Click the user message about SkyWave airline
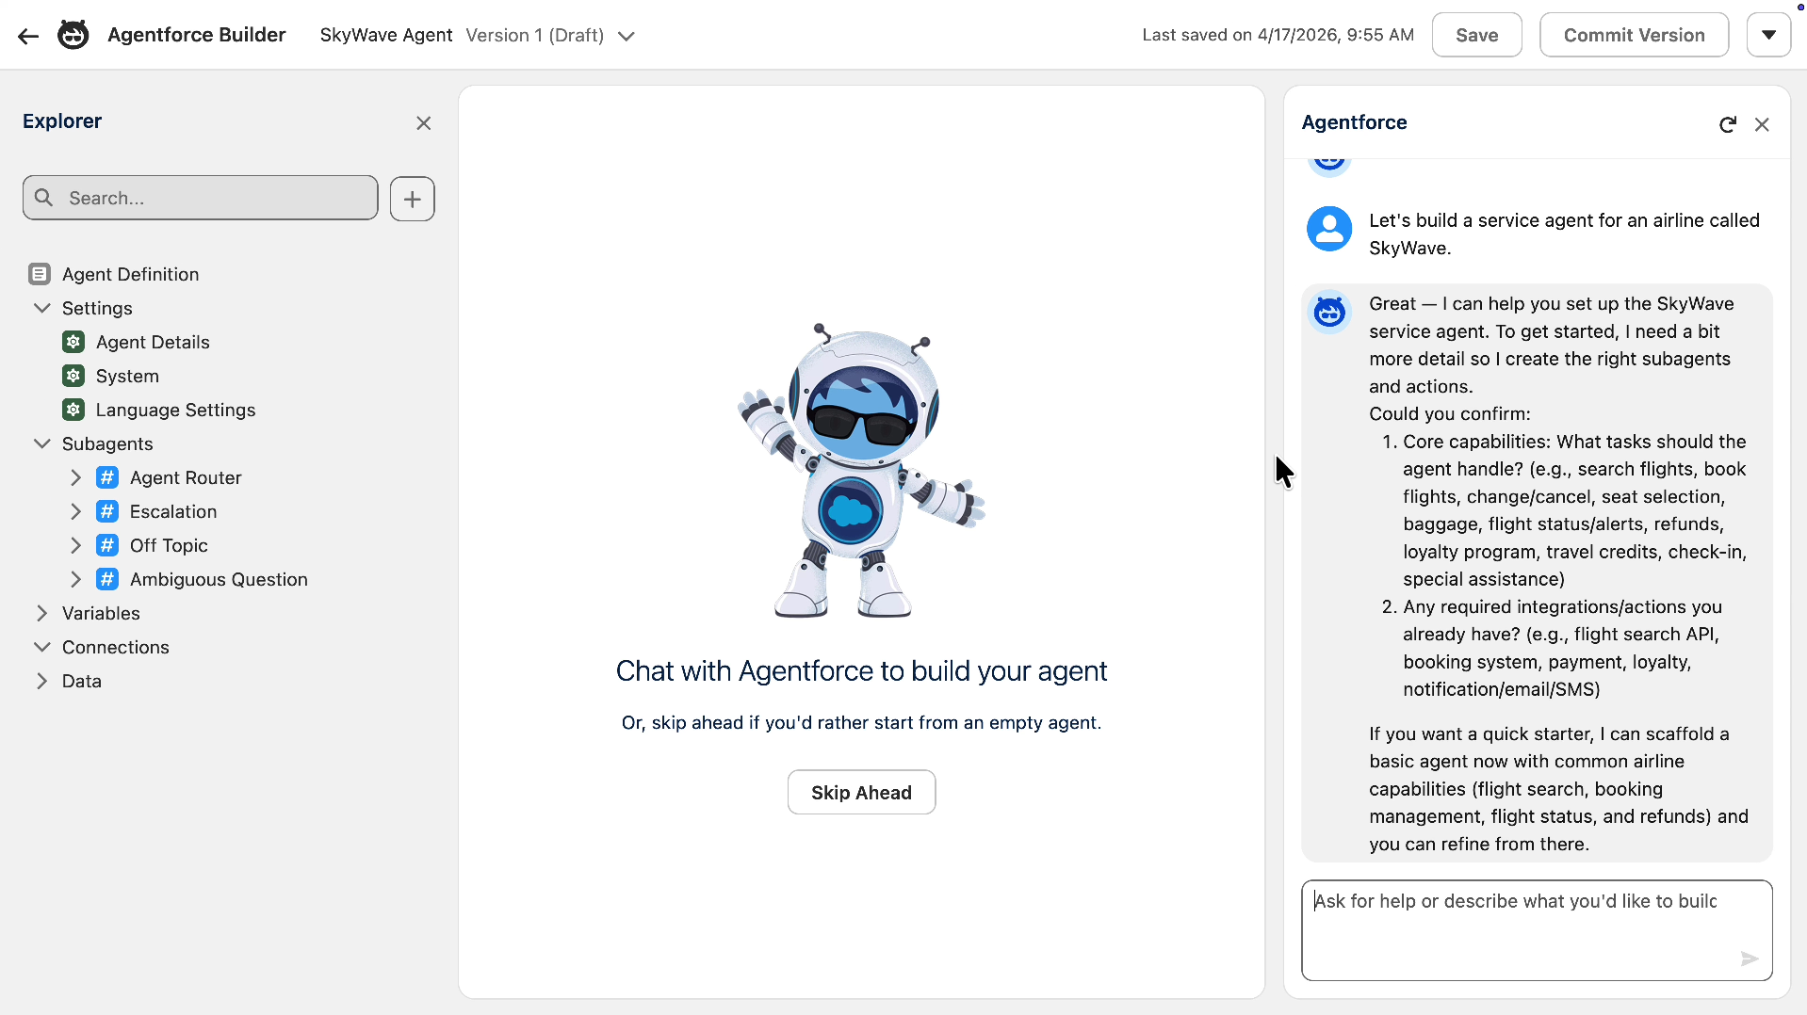 1564,234
